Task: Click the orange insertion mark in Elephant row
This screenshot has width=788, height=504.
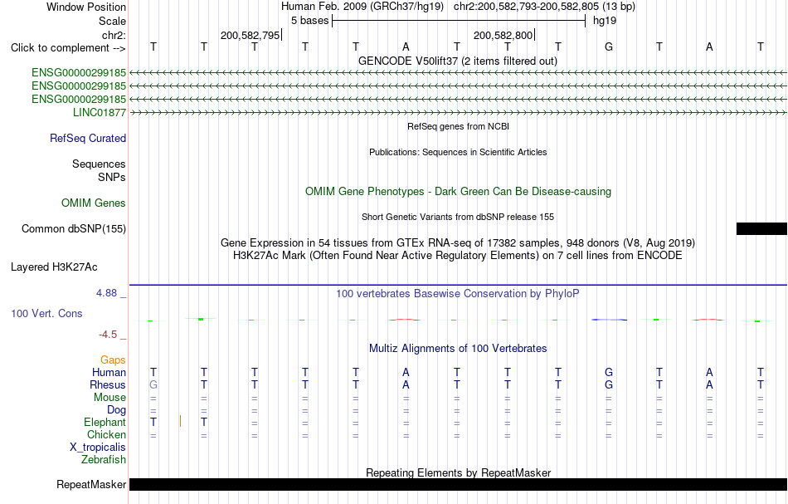Action: click(181, 422)
